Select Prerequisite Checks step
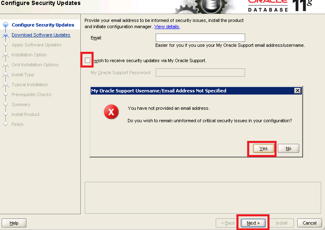Image resolution: width=325 pixels, height=230 pixels. pos(31,94)
